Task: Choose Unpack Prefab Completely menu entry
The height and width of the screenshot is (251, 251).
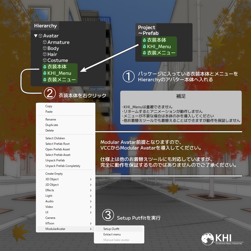Action: (x=66, y=166)
